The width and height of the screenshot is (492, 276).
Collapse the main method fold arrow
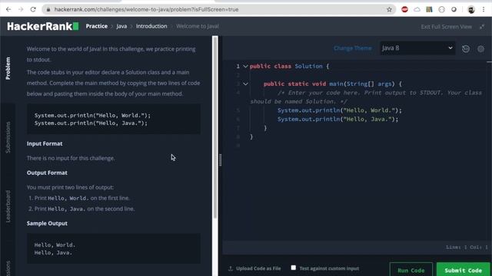246,84
